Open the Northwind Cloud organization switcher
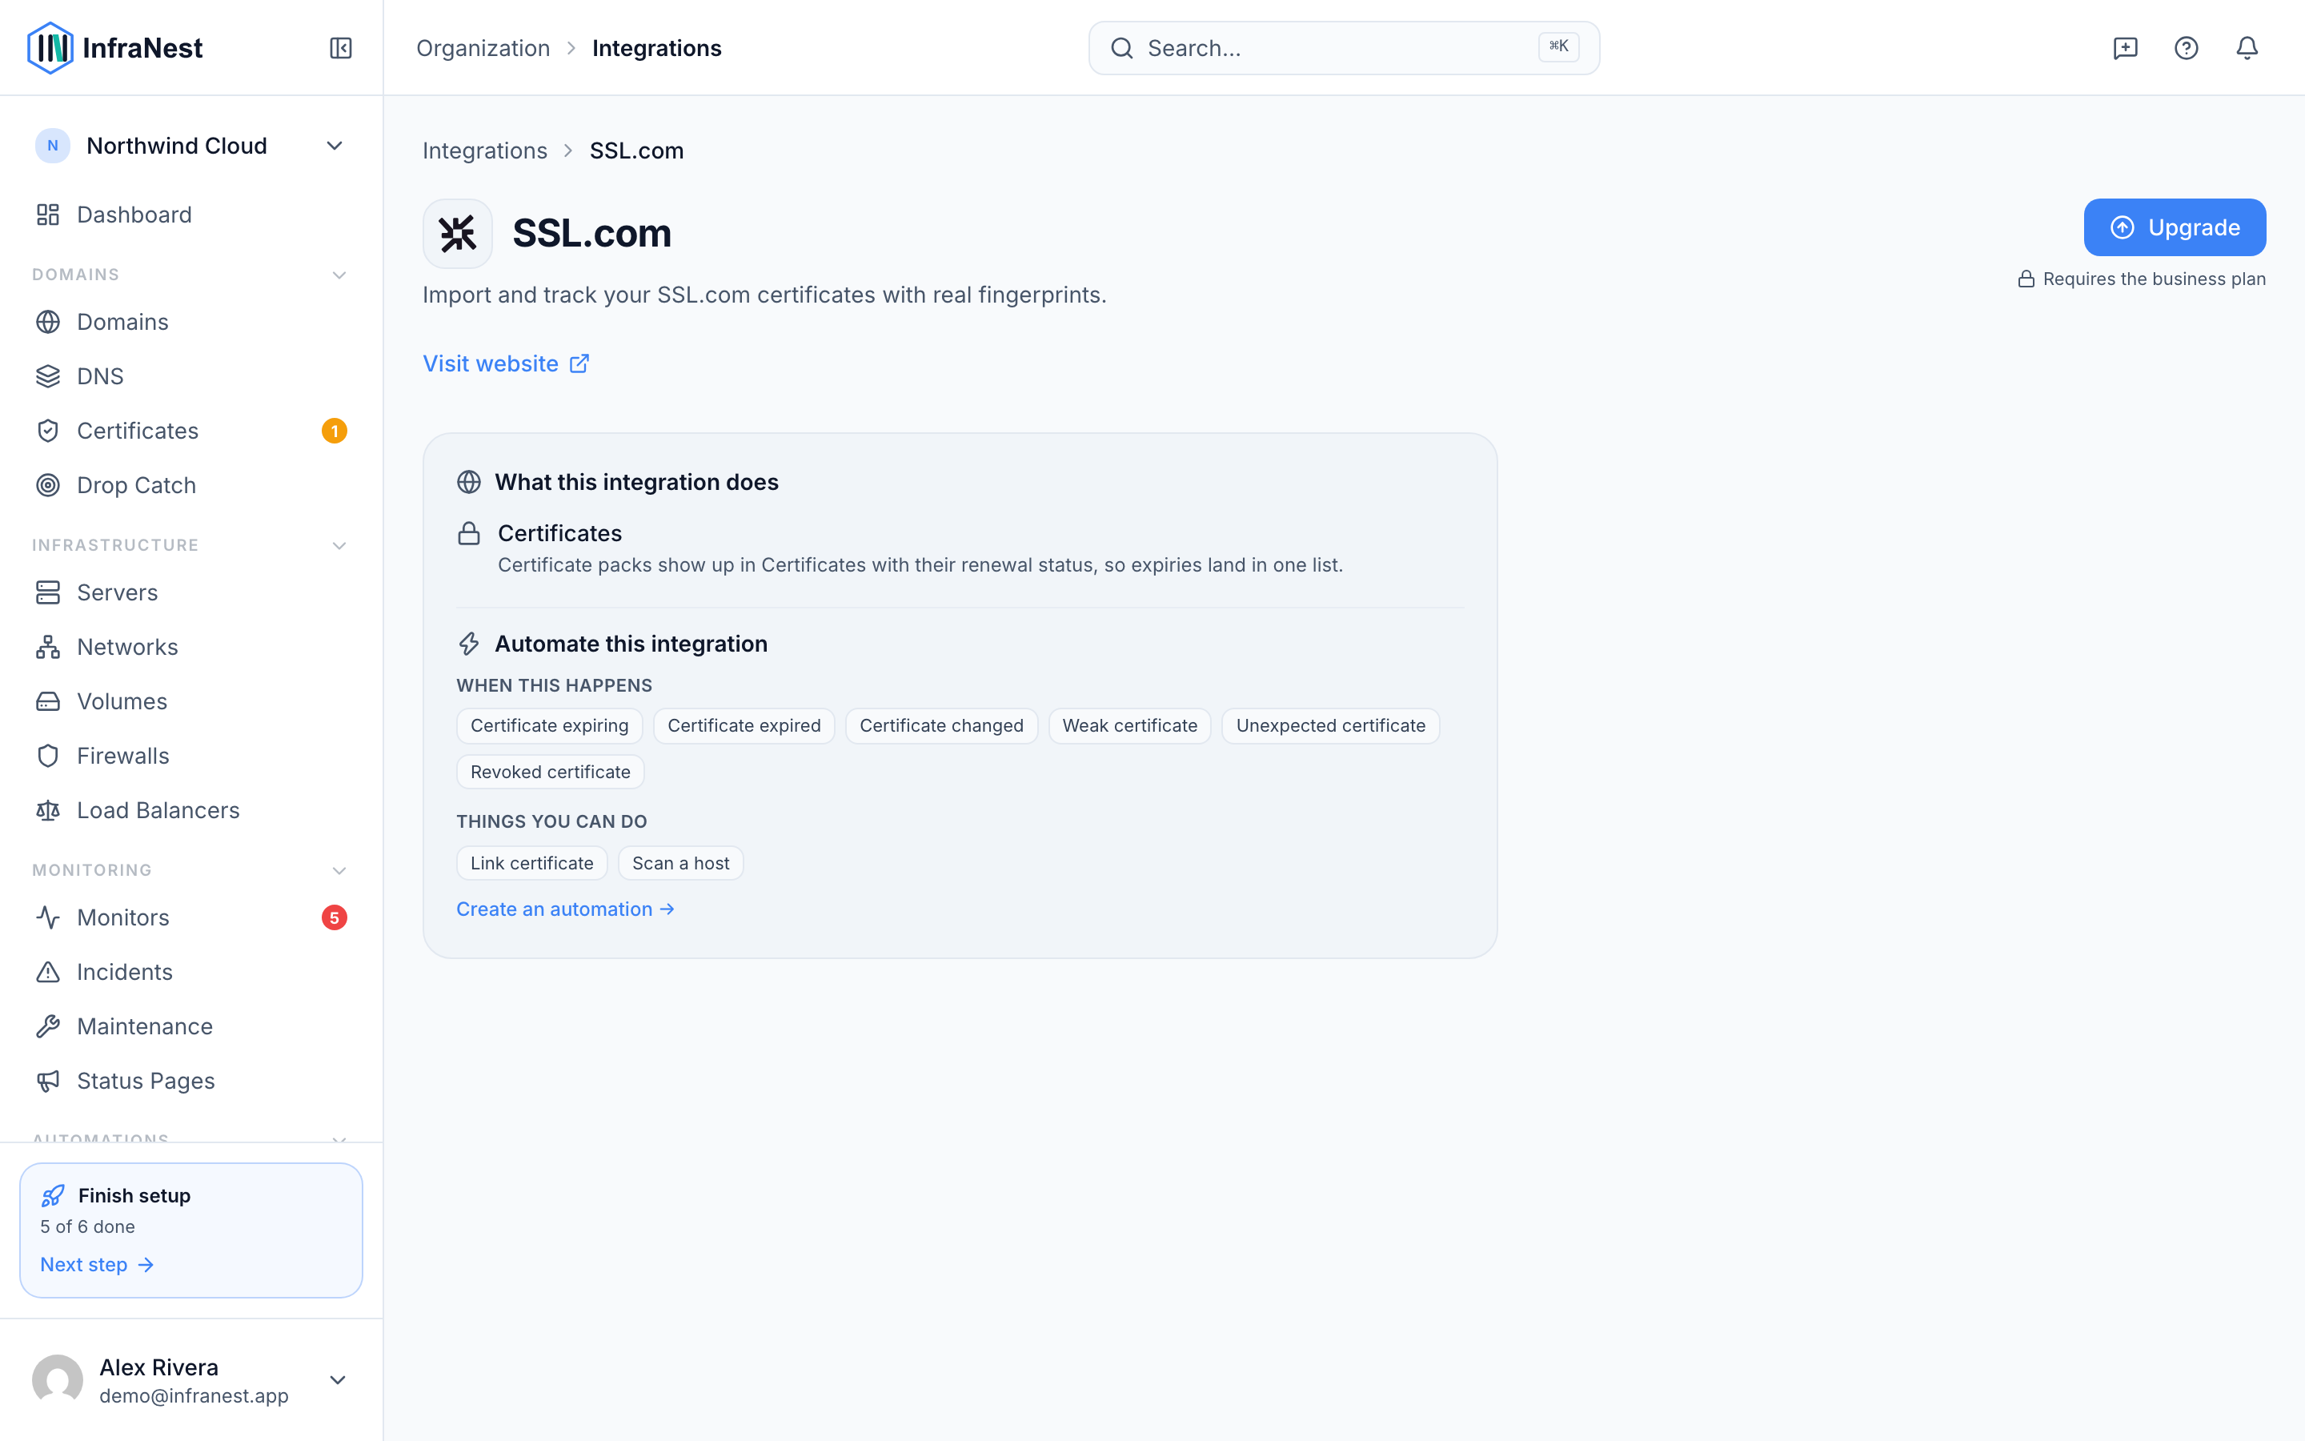The image size is (2305, 1441). pyautogui.click(x=190, y=146)
